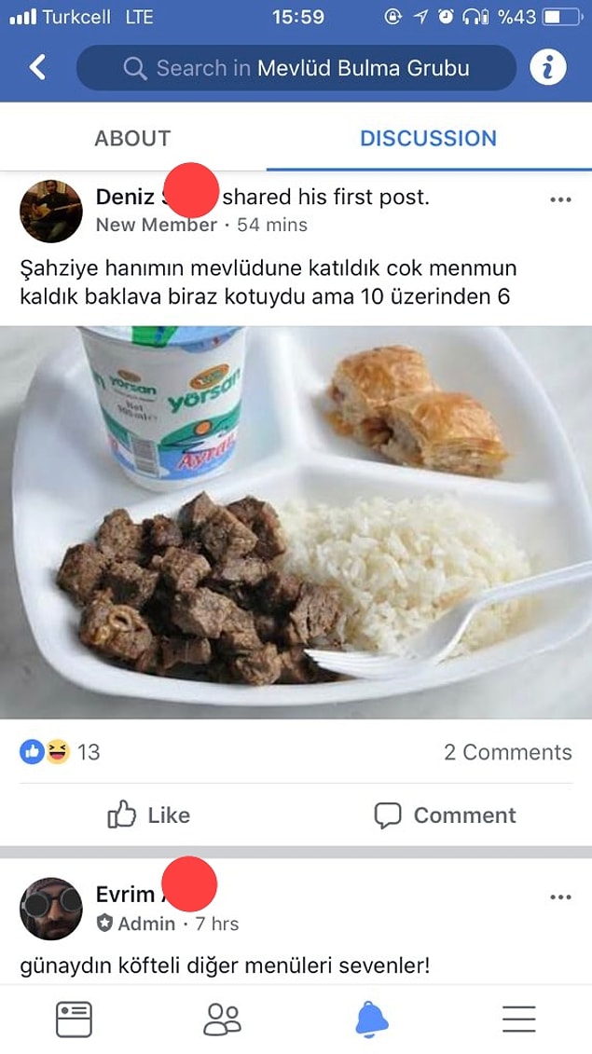The width and height of the screenshot is (592, 1054).
Task: Open the food tray photo
Action: [x=296, y=522]
